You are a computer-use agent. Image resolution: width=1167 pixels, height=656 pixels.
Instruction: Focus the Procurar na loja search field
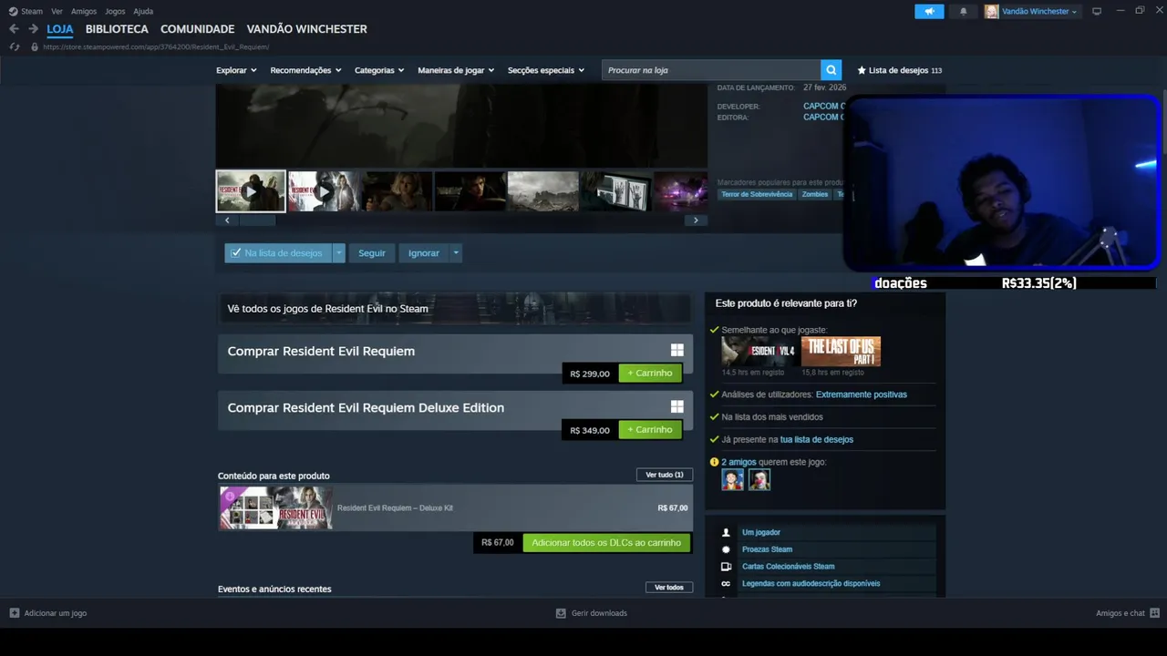(x=711, y=70)
